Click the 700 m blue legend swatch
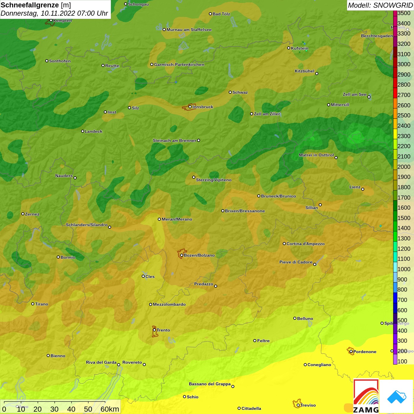Screen dimensions: 414x414 click(x=395, y=298)
